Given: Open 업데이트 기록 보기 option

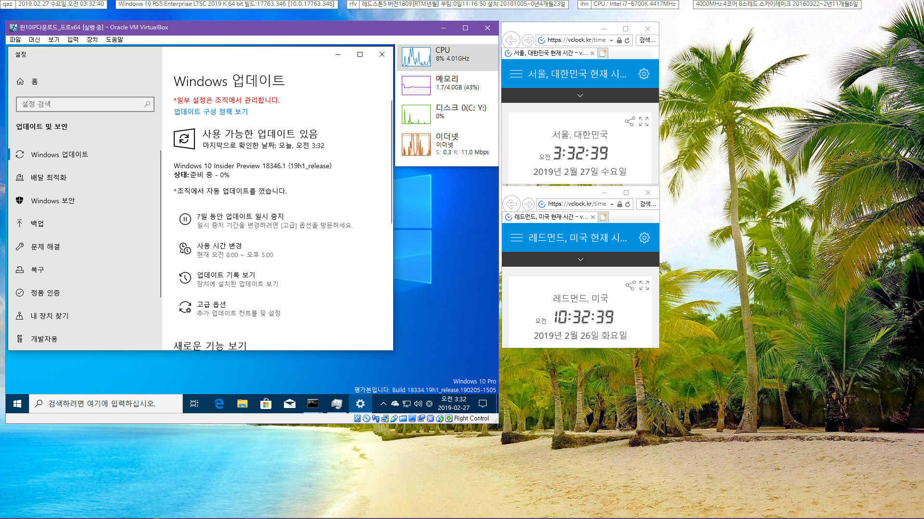Looking at the screenshot, I should (x=229, y=279).
